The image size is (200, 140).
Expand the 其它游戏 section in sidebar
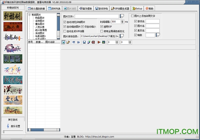click(x=12, y=120)
